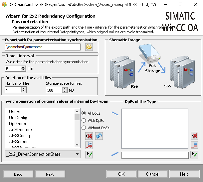Select _Users in the Dp-Types list
The width and height of the screenshot is (203, 182).
[40, 112]
